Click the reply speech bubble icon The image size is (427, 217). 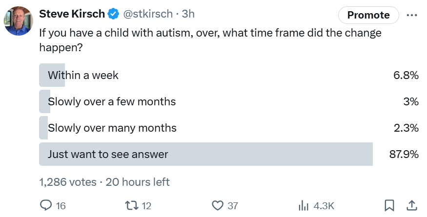pos(46,206)
